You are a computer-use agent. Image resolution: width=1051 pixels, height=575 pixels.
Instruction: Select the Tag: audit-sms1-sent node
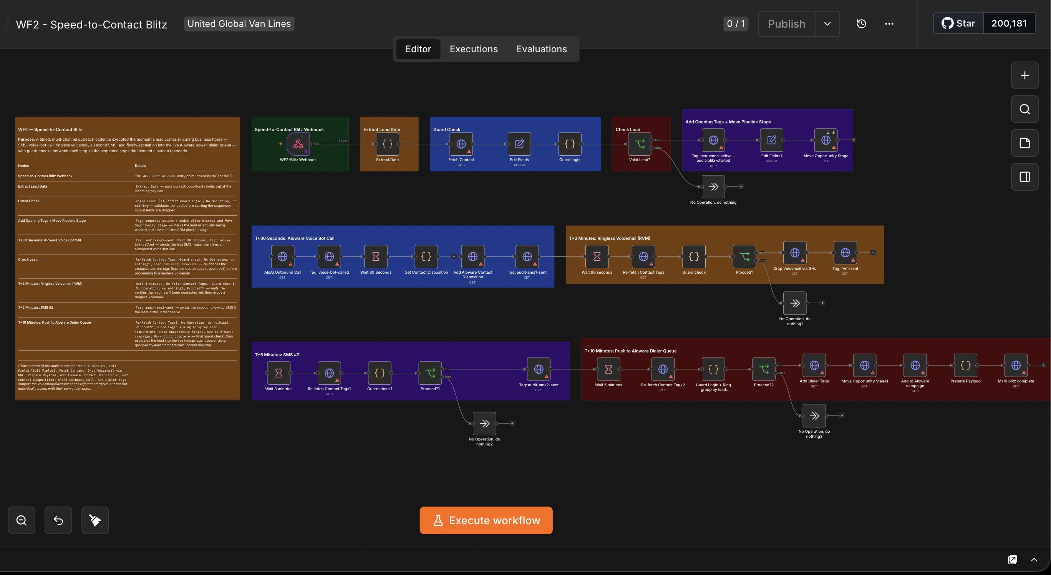(527, 257)
